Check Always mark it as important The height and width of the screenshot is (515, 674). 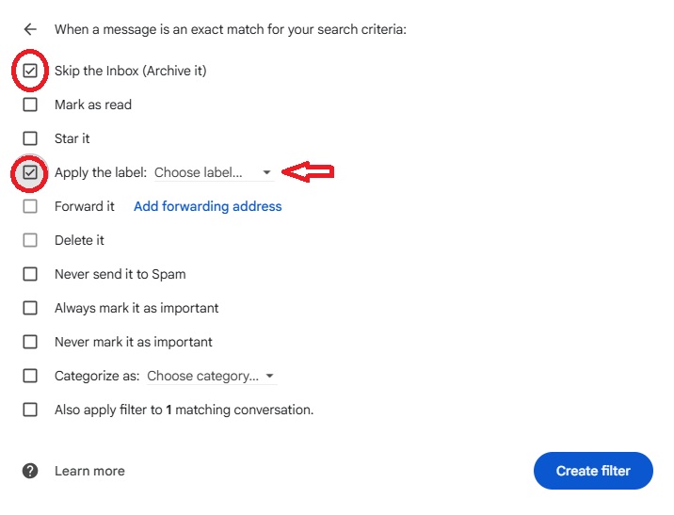[x=30, y=308]
